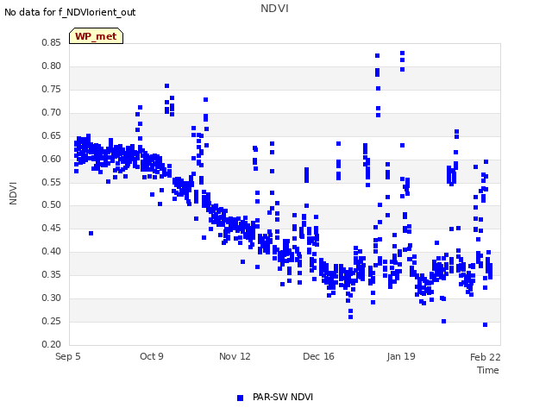Click the 0.80 y-axis tick label
This screenshot has height=414, width=552.
point(51,66)
